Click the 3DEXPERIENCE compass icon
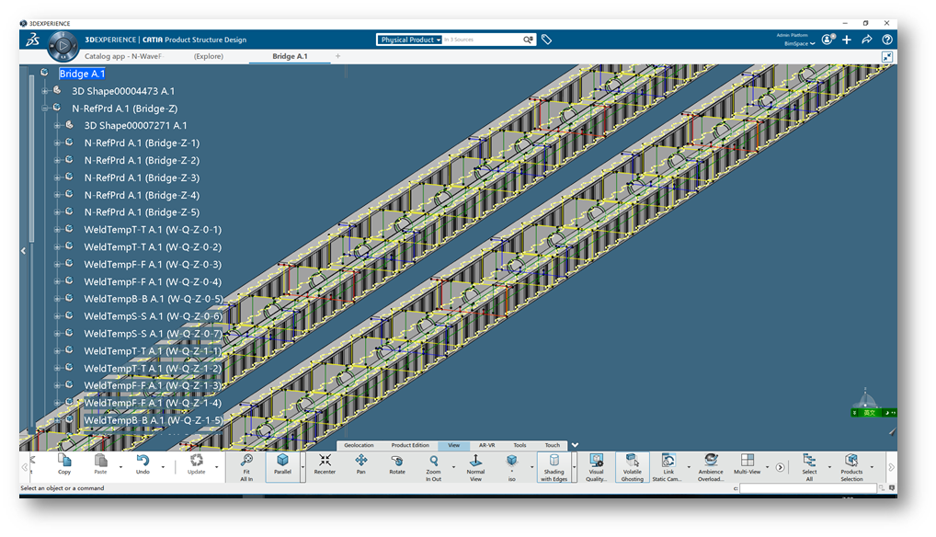The image size is (936, 537). [62, 43]
